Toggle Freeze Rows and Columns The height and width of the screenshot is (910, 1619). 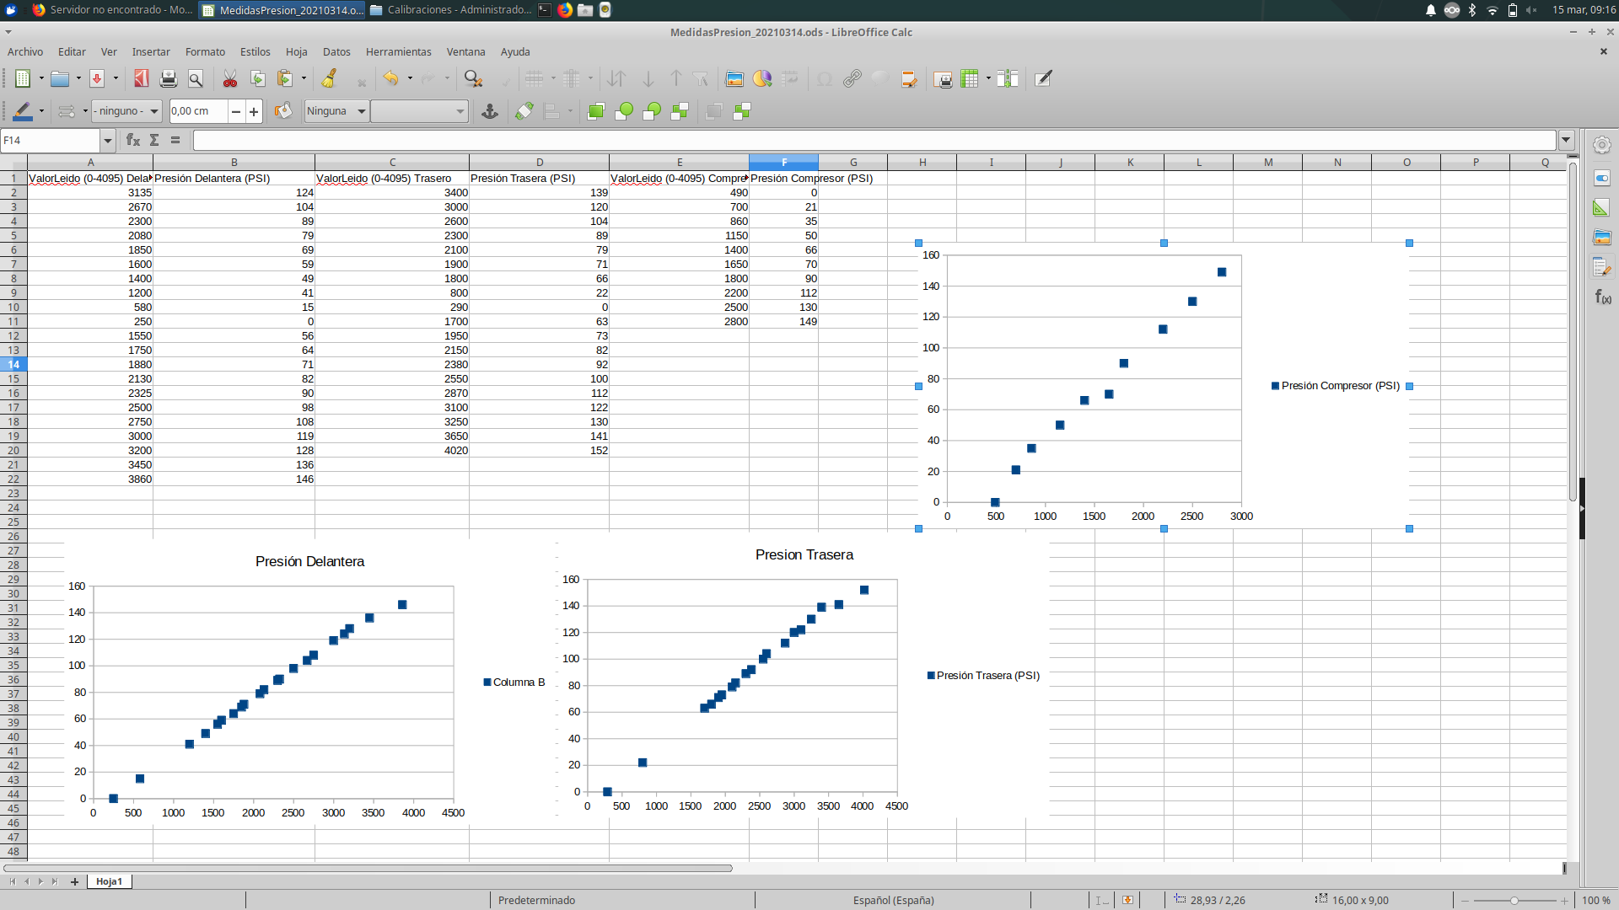[x=970, y=79]
